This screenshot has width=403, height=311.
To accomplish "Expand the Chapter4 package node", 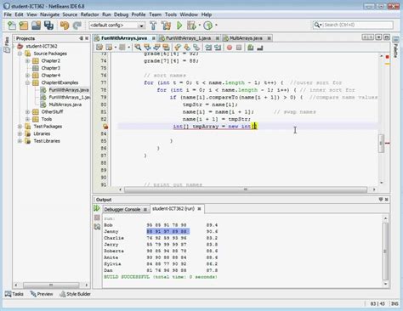I will coord(27,76).
